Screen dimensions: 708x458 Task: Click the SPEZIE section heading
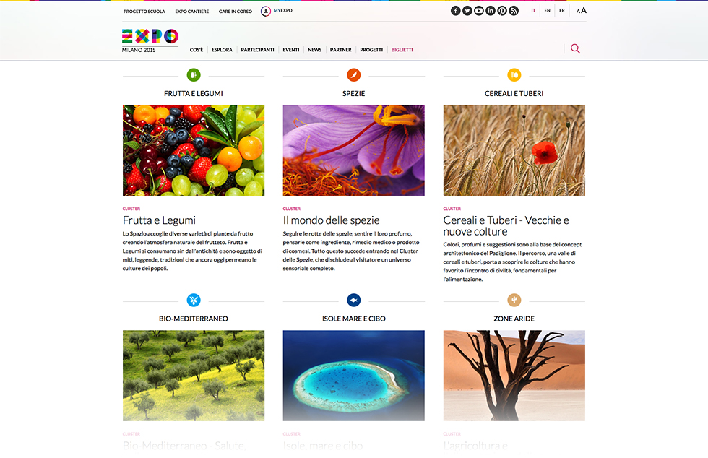coord(353,93)
